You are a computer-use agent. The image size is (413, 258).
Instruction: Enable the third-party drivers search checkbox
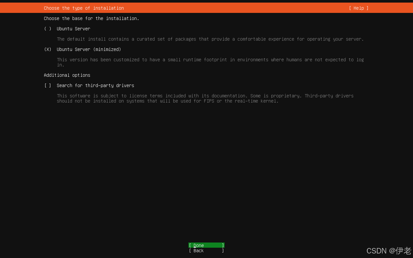(48, 85)
